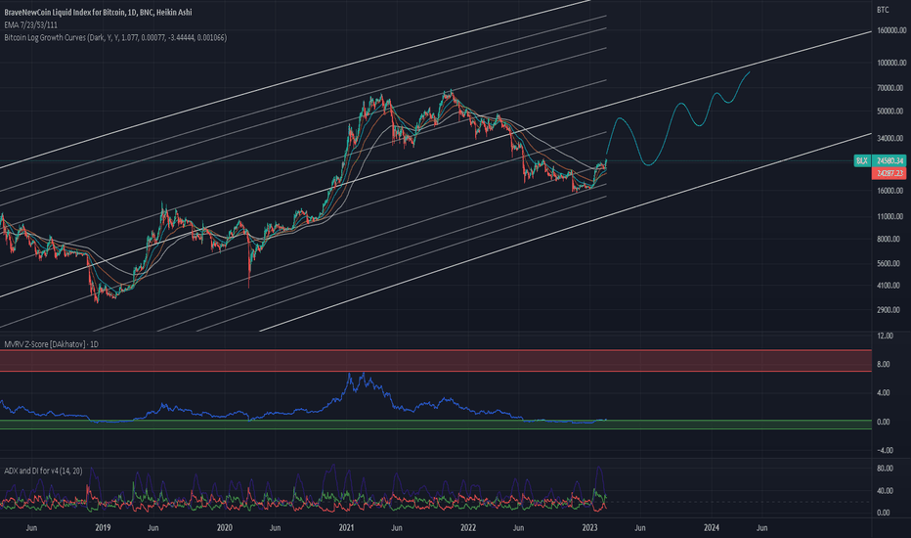Click the 2021 label on time axis
This screenshot has width=911, height=538.
pos(346,528)
